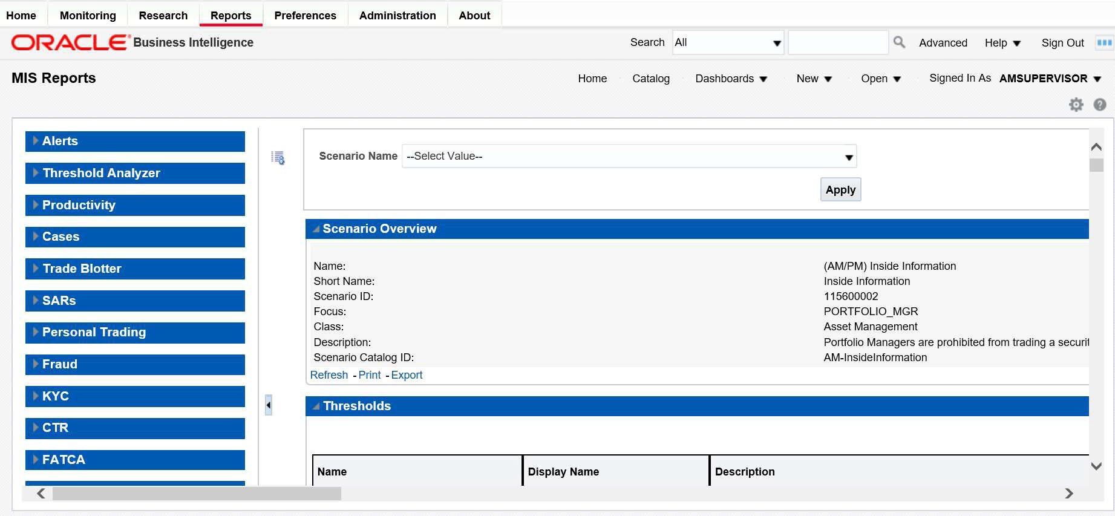This screenshot has width=1115, height=516.
Task: Click the Oracle logo
Action: pyautogui.click(x=71, y=42)
